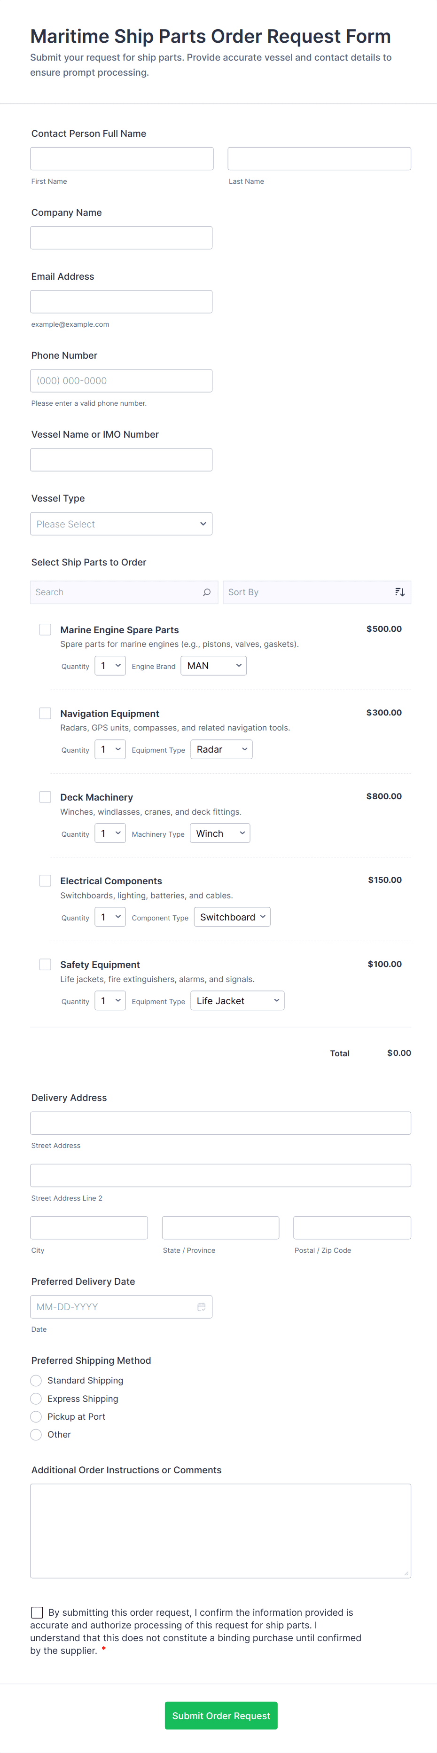
Task: Click the Submit Order Request button
Action: [220, 1715]
